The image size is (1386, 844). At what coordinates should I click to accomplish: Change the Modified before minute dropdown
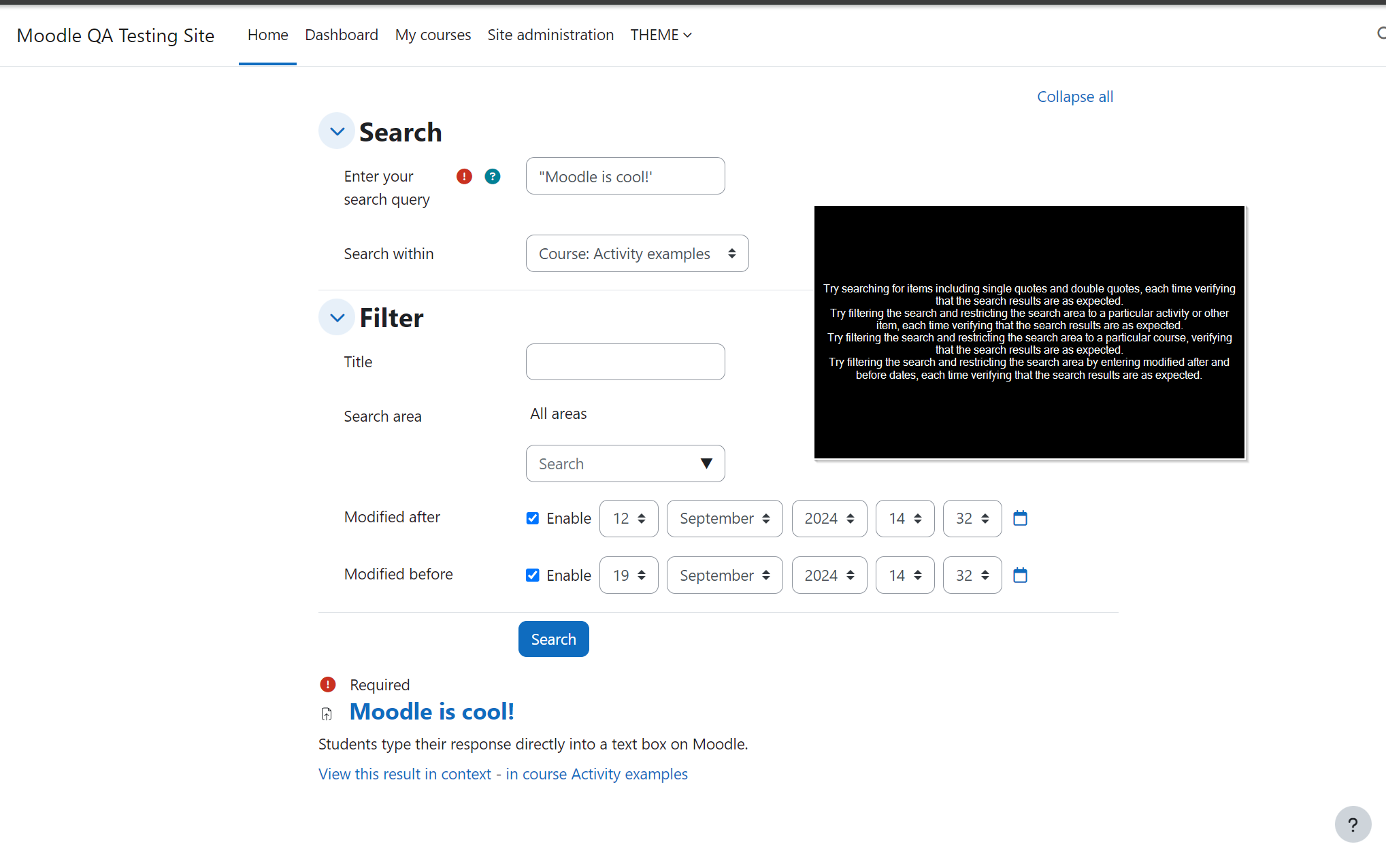click(x=972, y=575)
